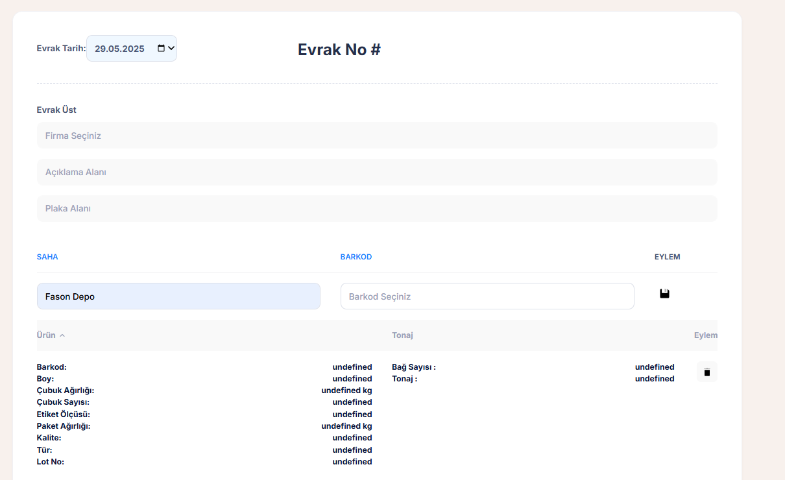This screenshot has height=480, width=785.
Task: Open the Firma Seçiniz selector
Action: tap(376, 136)
